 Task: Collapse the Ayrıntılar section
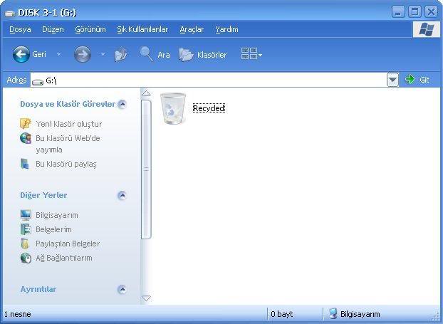click(x=122, y=289)
